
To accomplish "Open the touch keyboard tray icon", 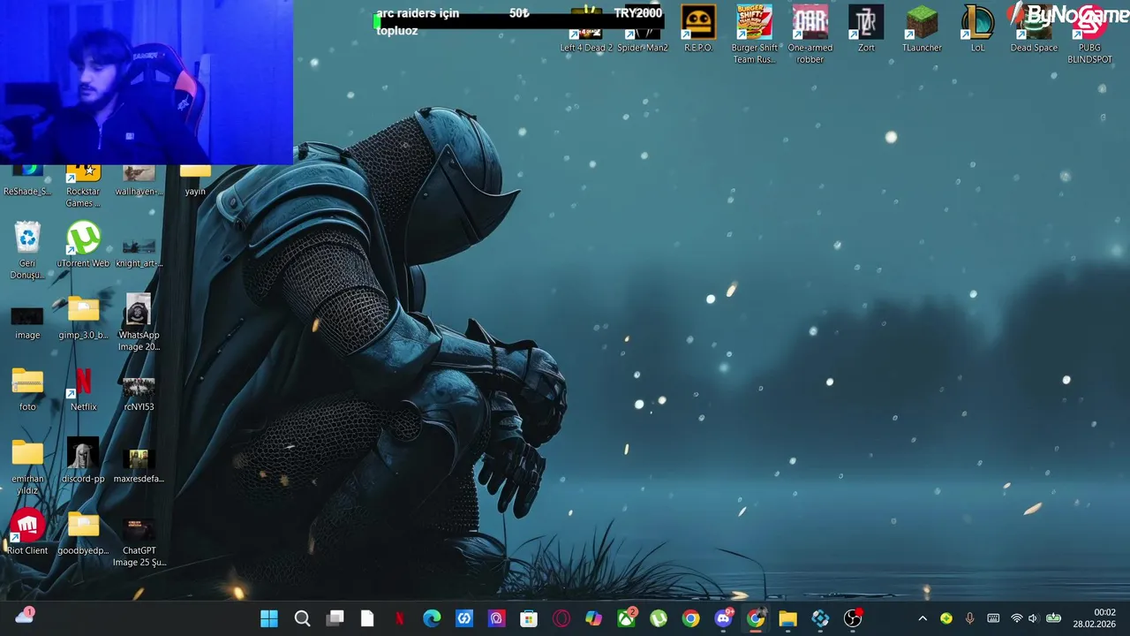I will 993,618.
